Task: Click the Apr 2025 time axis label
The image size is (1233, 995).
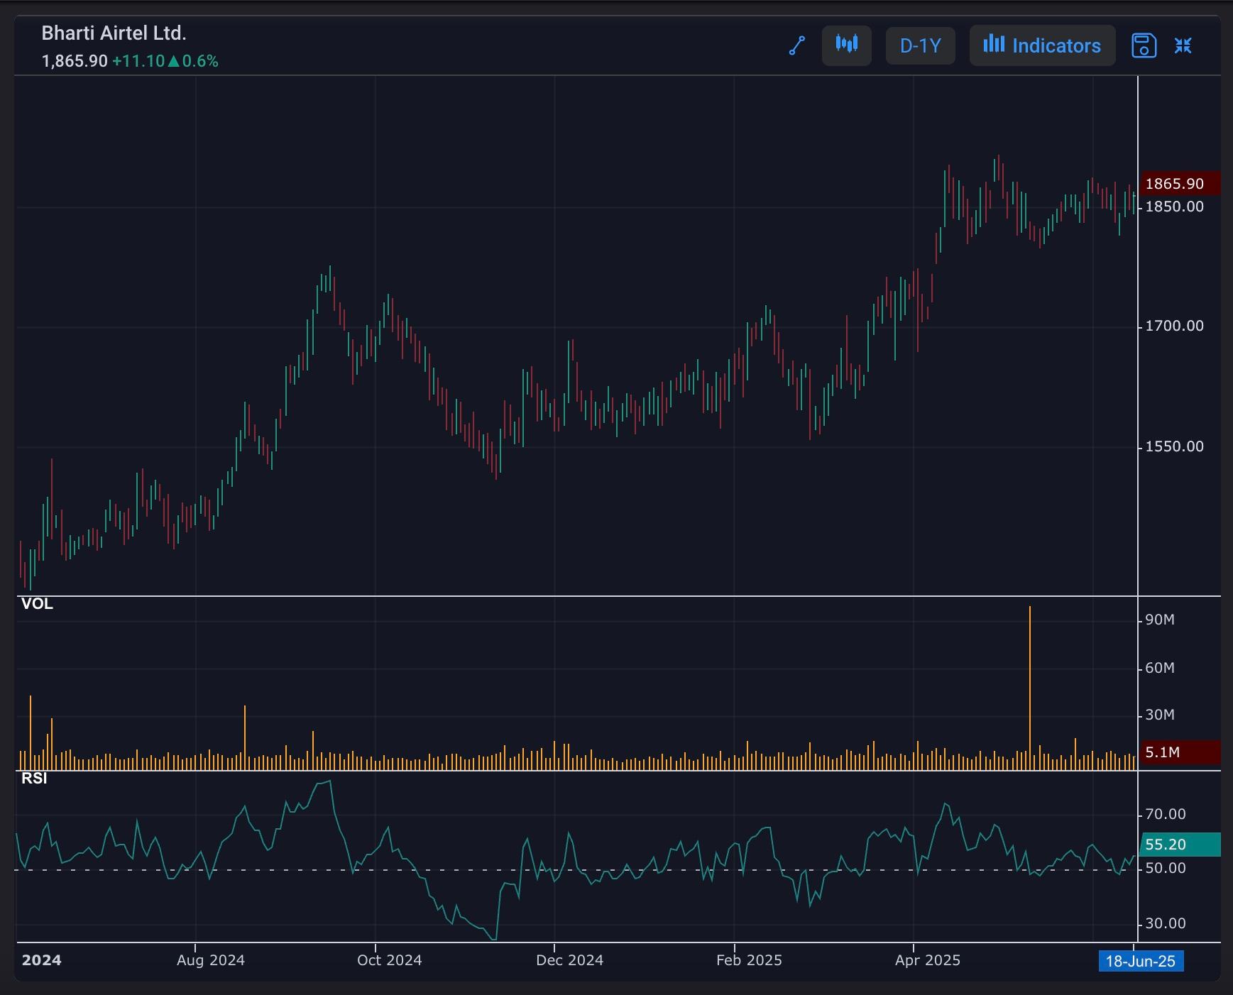Action: [928, 960]
